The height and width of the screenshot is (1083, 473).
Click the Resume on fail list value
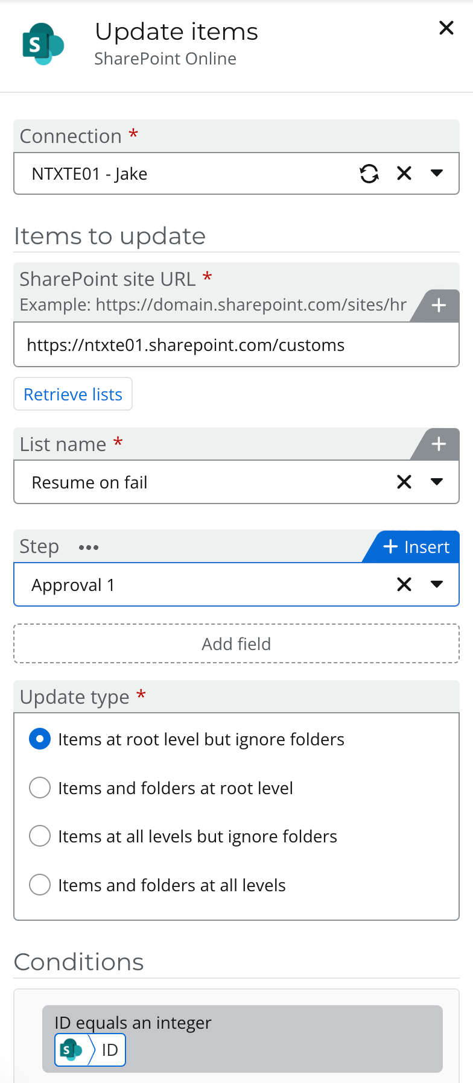coord(90,482)
